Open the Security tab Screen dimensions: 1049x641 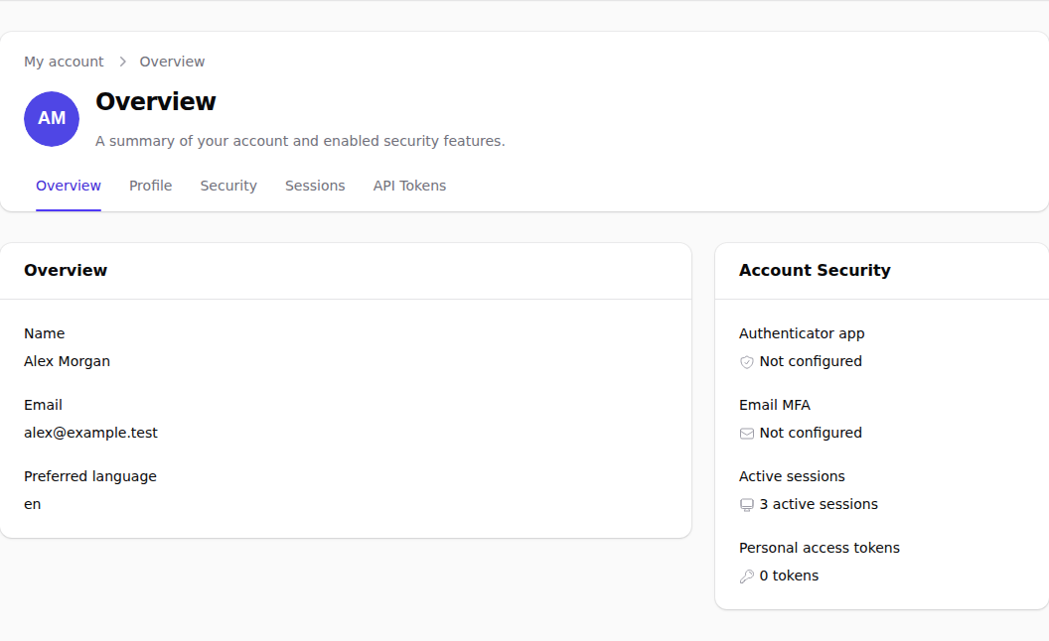[x=228, y=186]
